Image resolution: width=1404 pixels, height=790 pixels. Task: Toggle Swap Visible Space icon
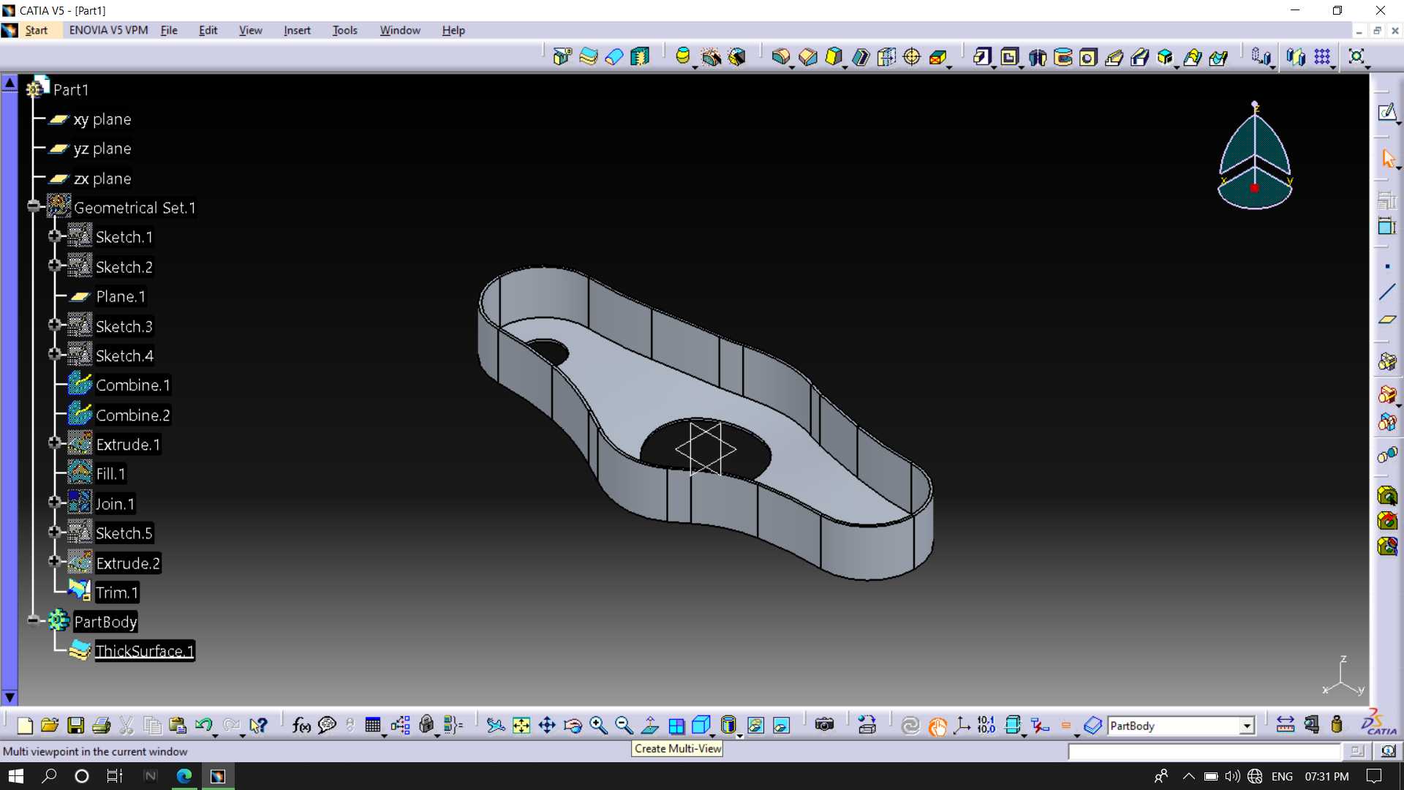tap(781, 726)
